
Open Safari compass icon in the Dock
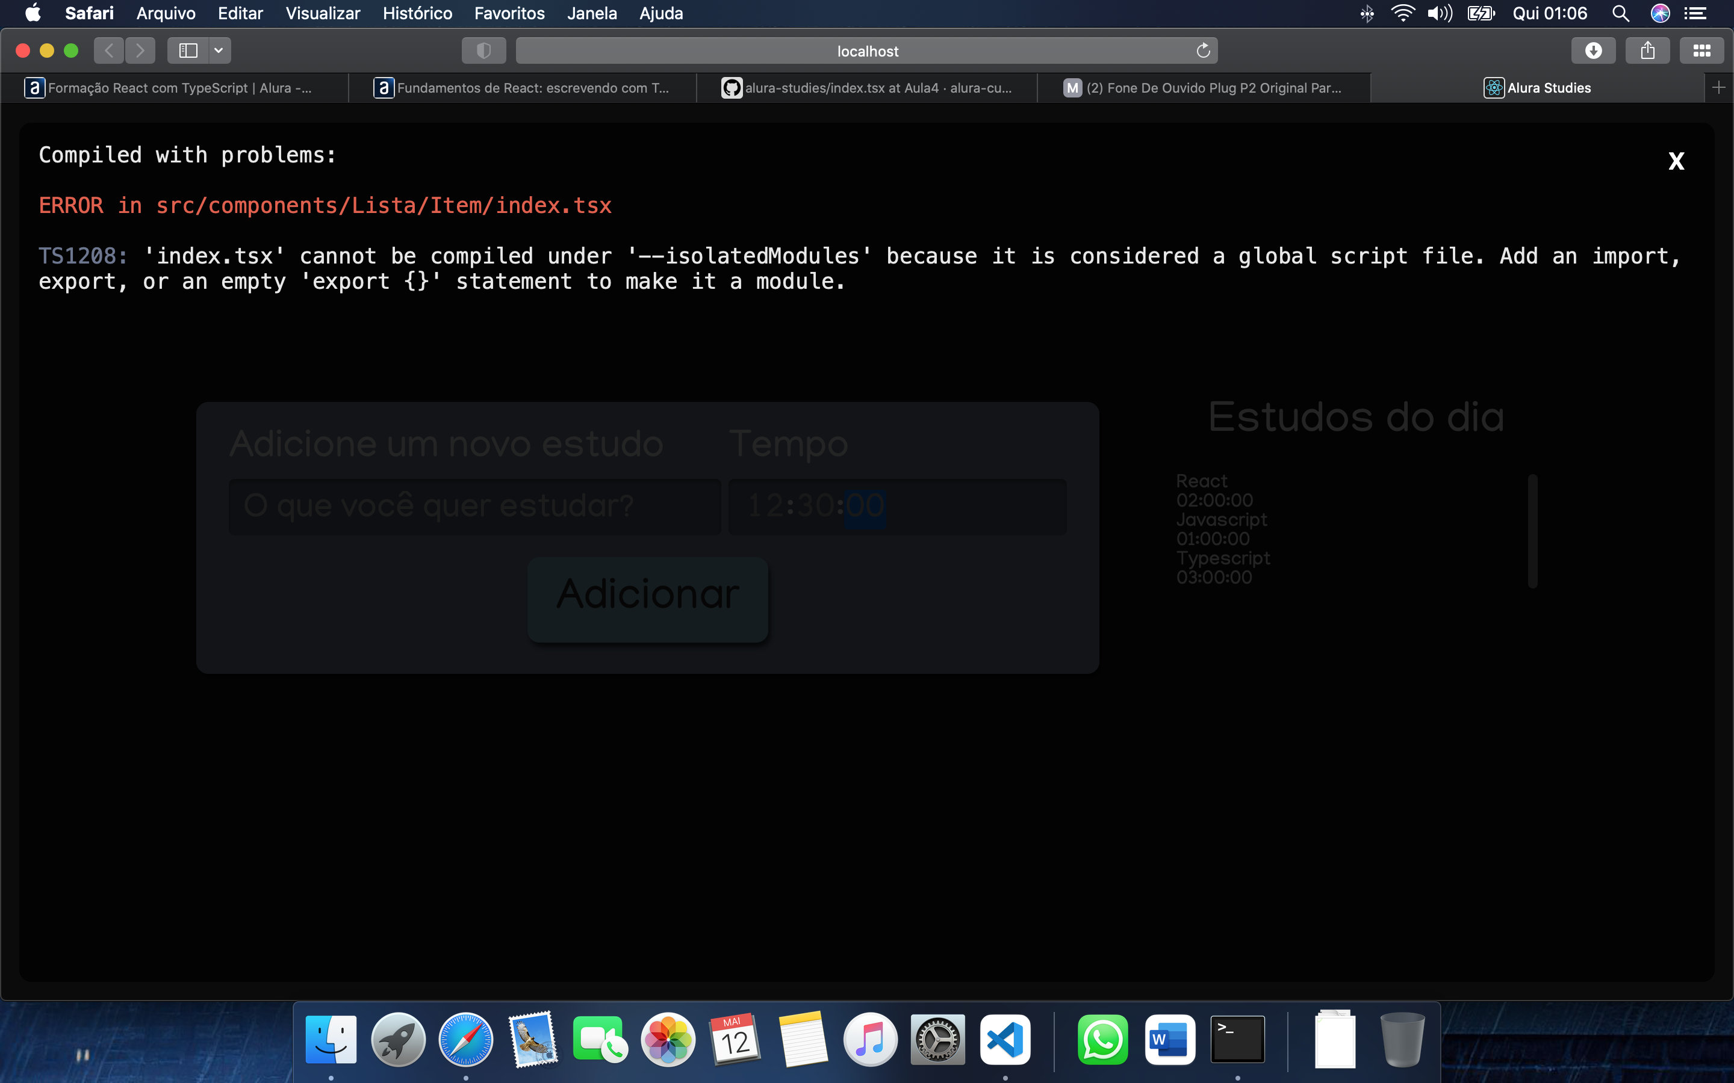(466, 1039)
